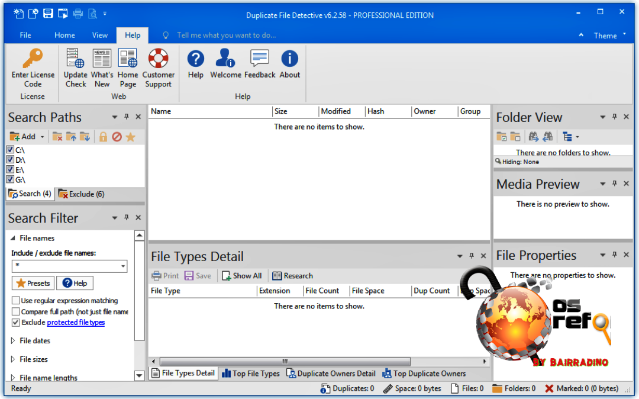Click the File Types Detail horizontal scrollbar thumb

(285, 361)
